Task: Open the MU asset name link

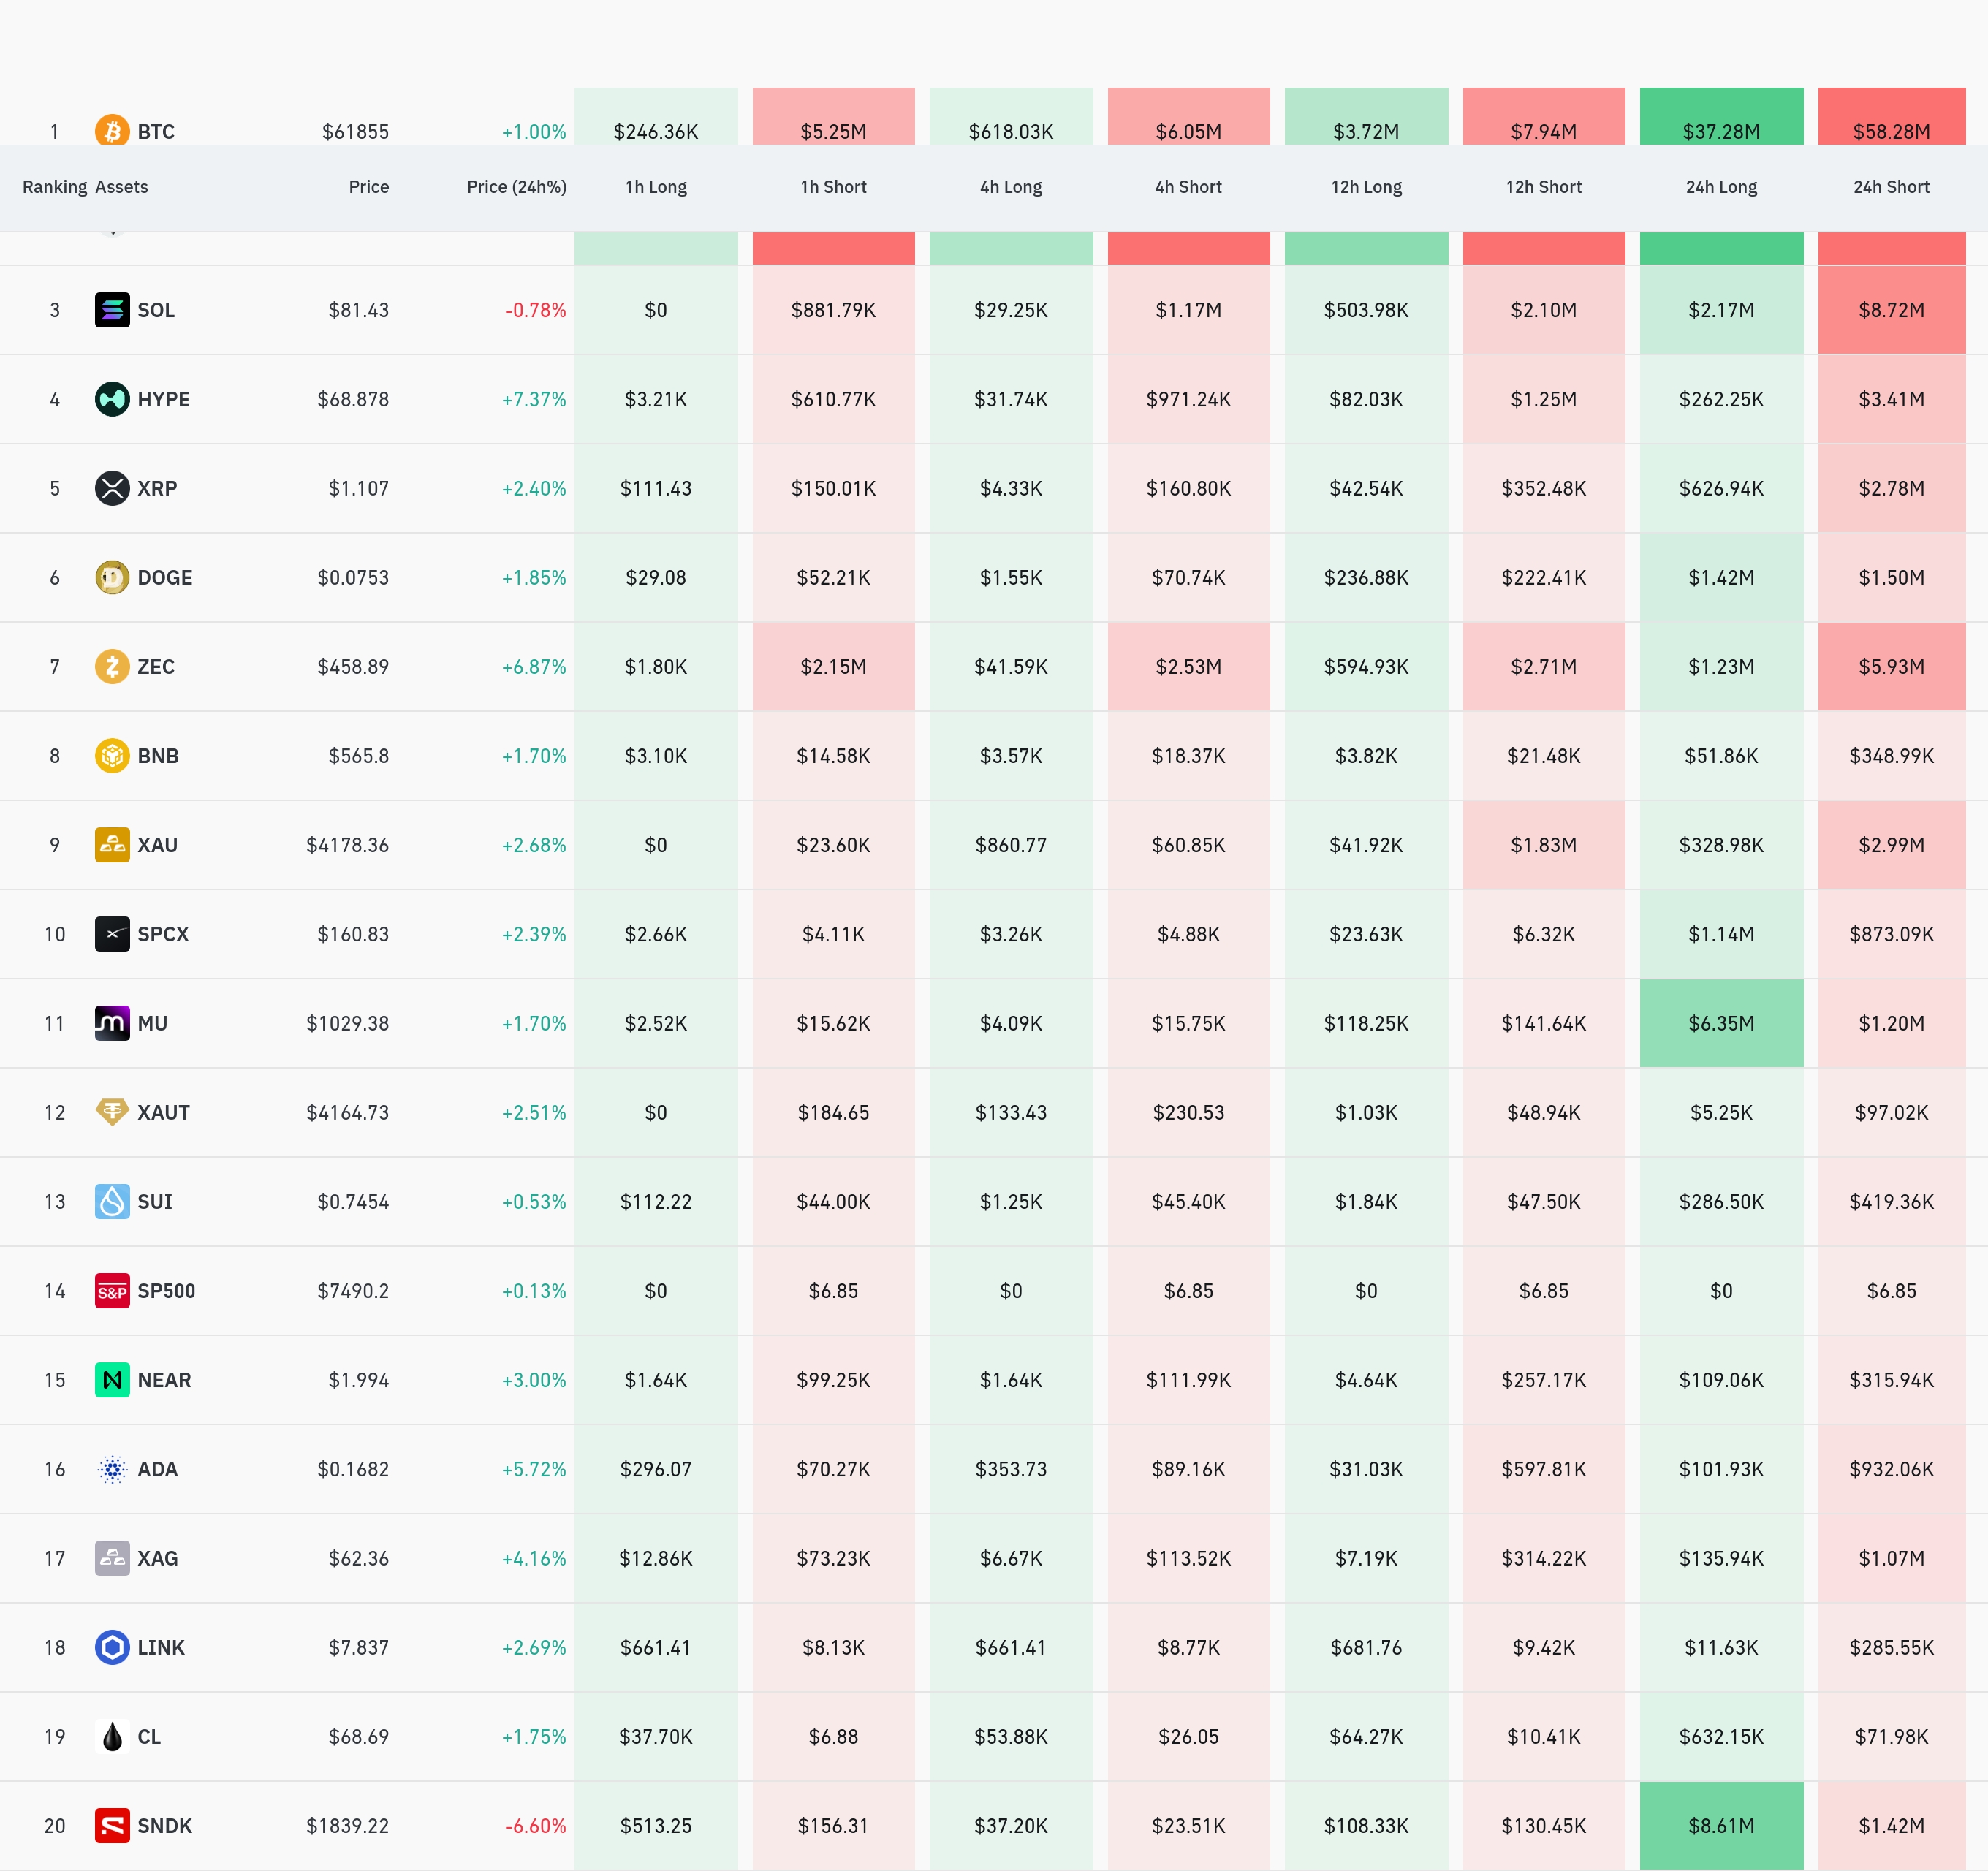Action: pos(152,1023)
